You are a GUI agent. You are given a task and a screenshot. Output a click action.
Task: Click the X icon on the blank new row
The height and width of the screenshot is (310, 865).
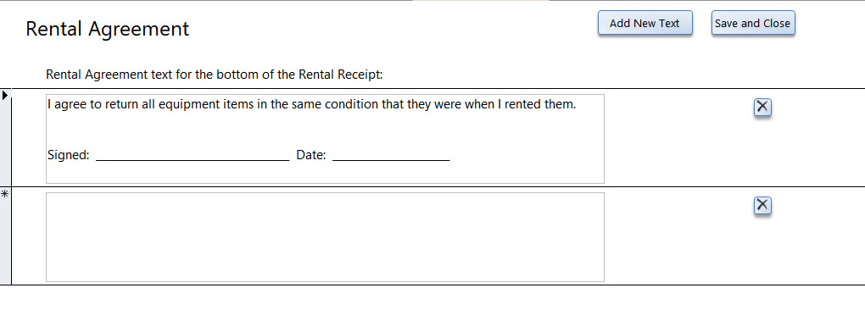pos(762,205)
